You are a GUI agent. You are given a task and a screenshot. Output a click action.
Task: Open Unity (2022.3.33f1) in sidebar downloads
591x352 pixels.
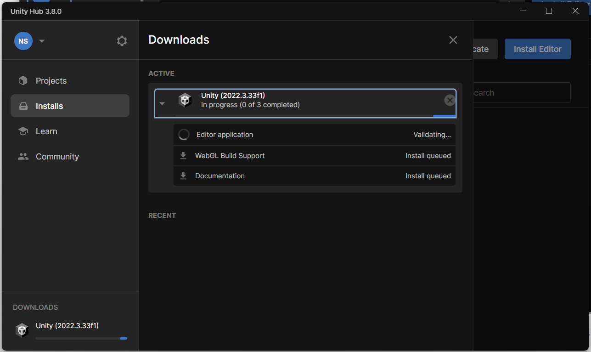[68, 326]
